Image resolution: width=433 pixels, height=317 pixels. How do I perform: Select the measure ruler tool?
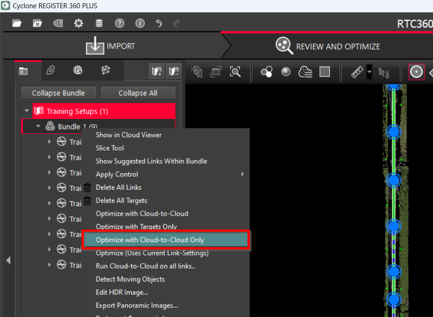tap(357, 72)
